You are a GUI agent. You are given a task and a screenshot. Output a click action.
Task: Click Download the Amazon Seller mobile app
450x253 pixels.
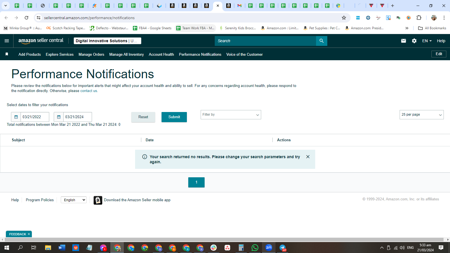[x=137, y=200]
